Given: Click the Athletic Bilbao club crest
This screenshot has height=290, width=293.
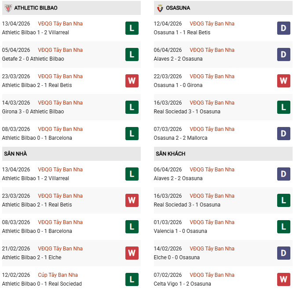Looking at the screenshot, I should click(x=8, y=8).
